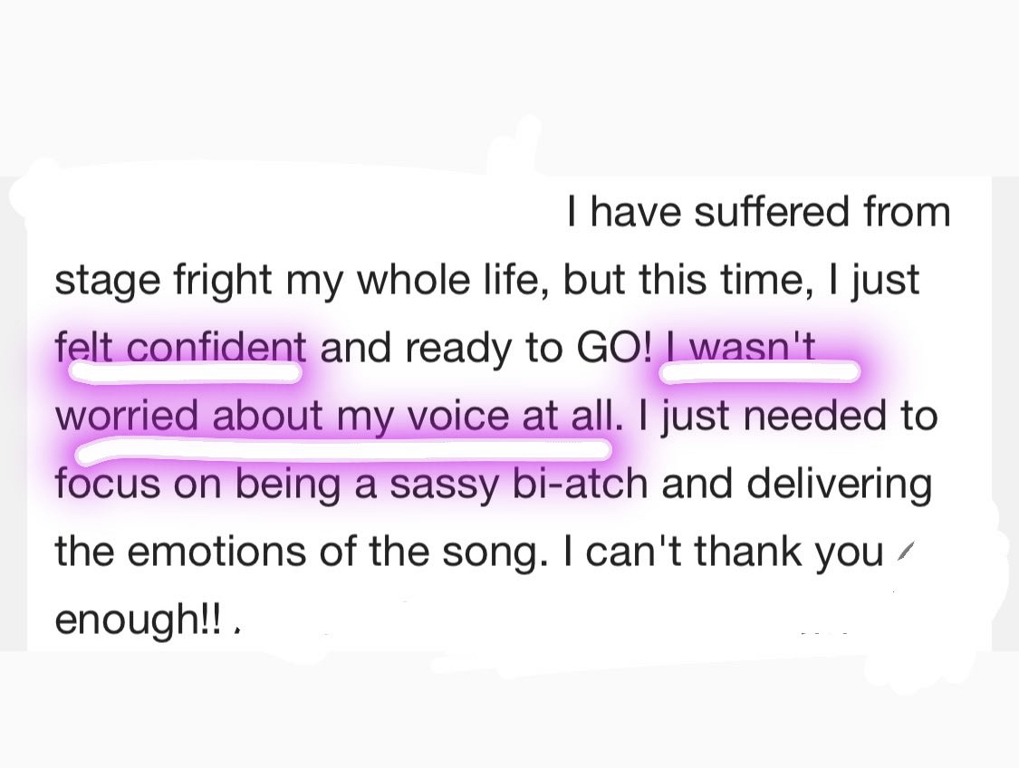Click the words 'sassy bi-atch'
This screenshot has width=1019, height=768.
pyautogui.click(x=518, y=485)
